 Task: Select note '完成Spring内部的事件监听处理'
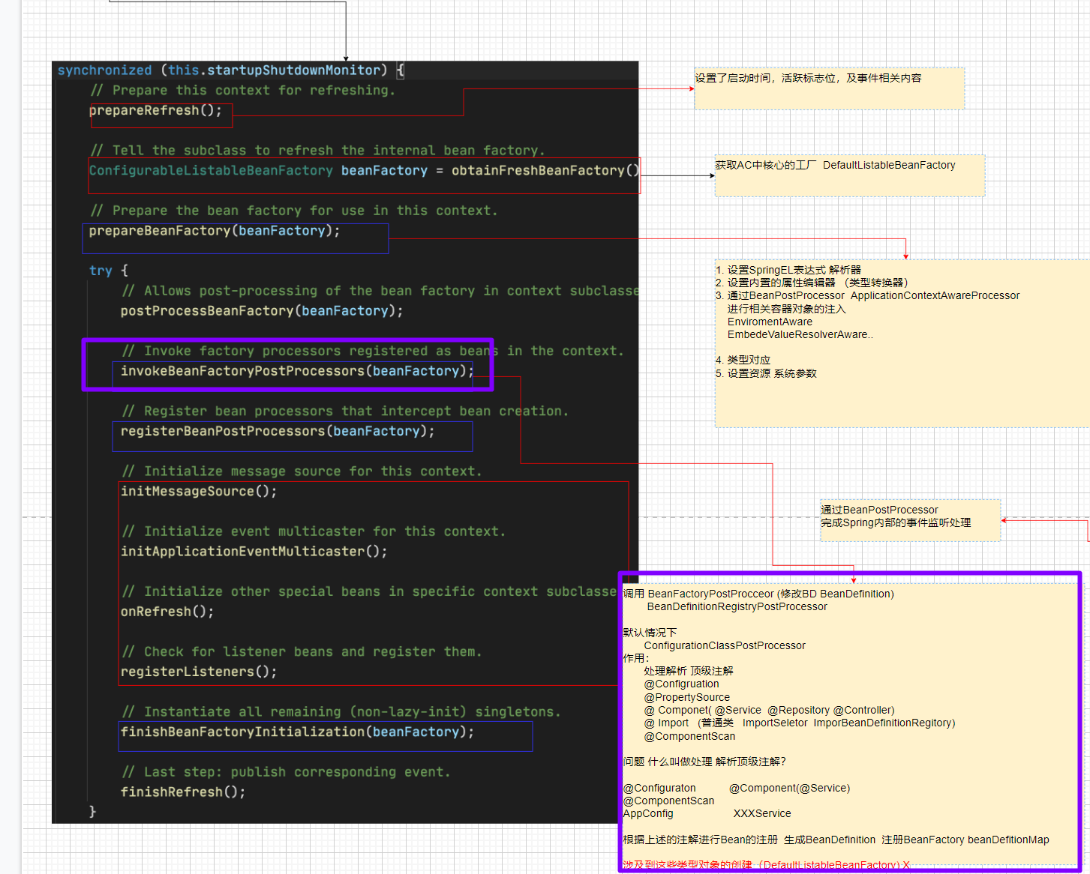click(896, 523)
